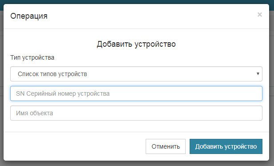Close the Операция dialog with the X

coord(260,15)
